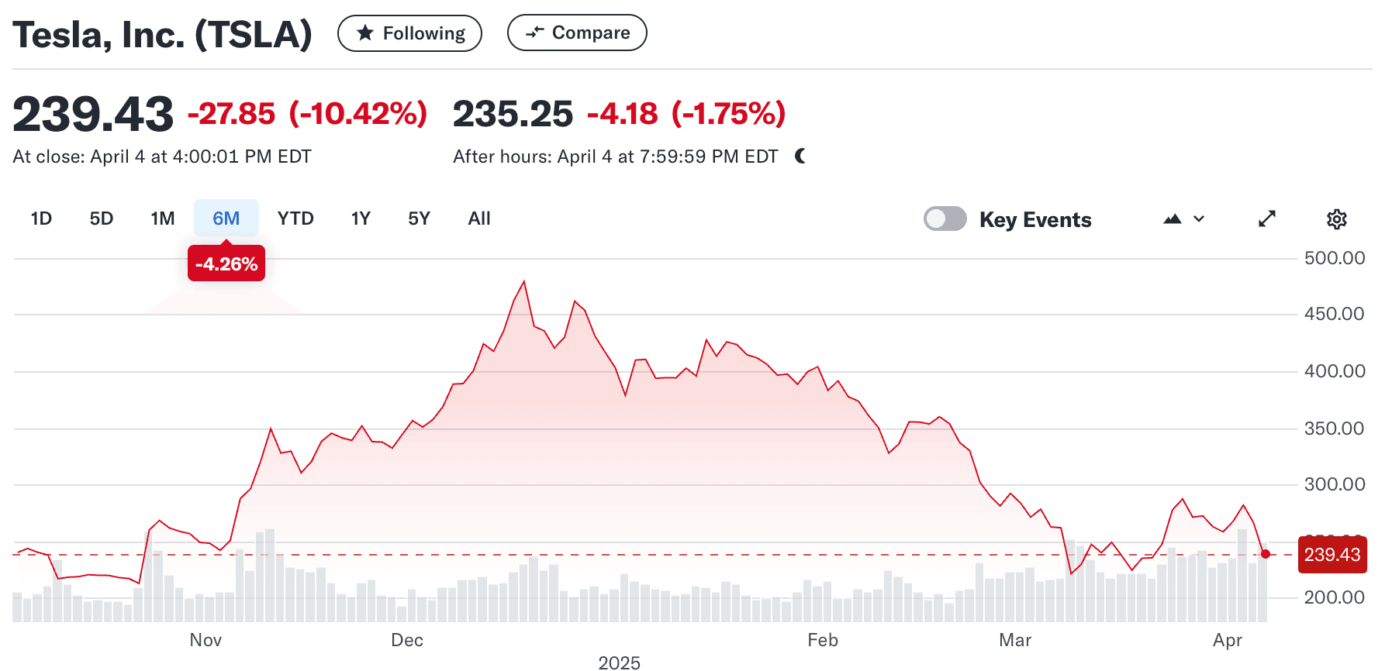Click the Compare button
The height and width of the screenshot is (671, 1385).
click(x=577, y=33)
